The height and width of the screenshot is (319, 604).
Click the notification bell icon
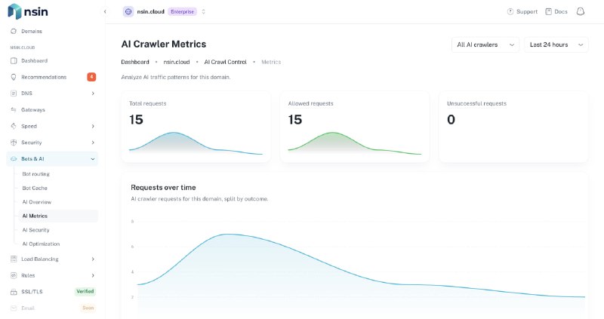pos(580,11)
